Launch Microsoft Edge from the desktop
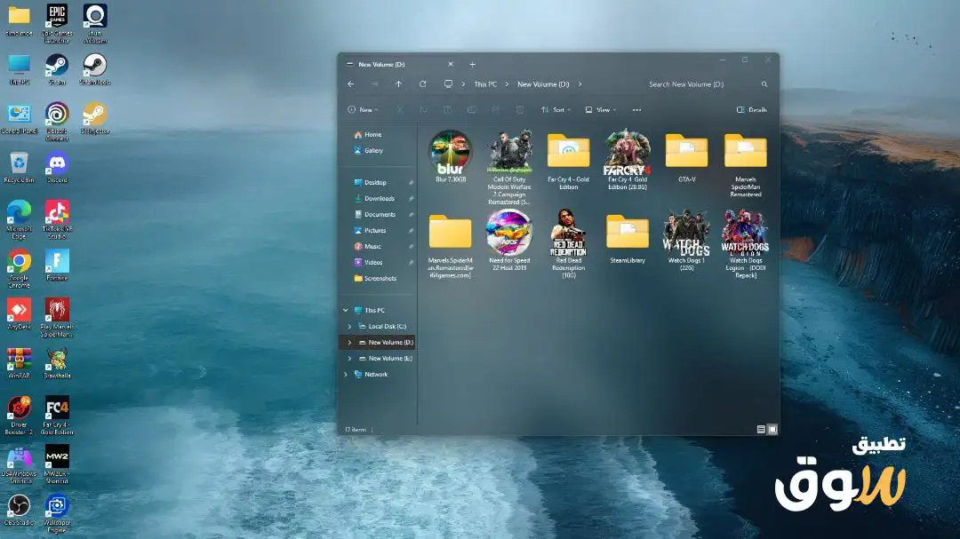 point(19,219)
